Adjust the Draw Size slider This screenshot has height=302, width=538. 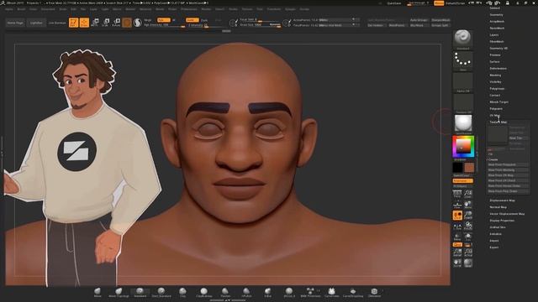point(260,25)
